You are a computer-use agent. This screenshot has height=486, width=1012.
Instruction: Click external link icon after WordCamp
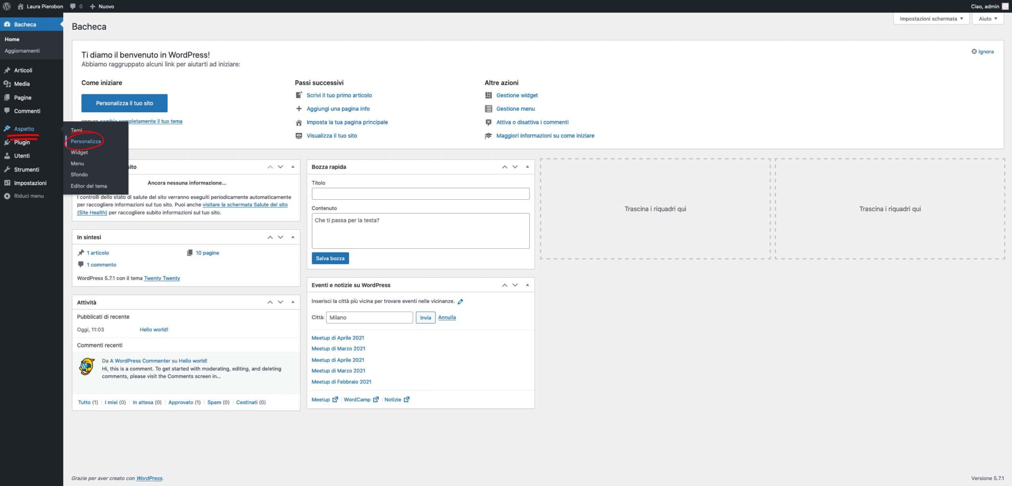[376, 400]
